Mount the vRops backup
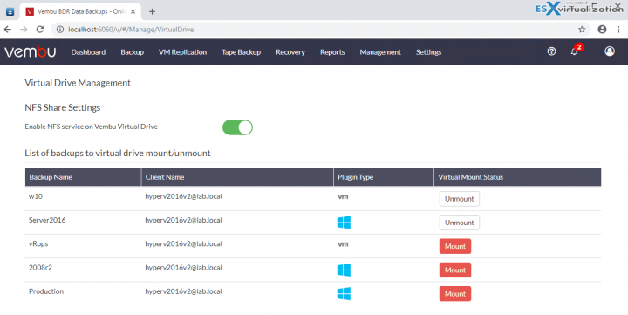Image resolution: width=628 pixels, height=315 pixels. point(455,246)
